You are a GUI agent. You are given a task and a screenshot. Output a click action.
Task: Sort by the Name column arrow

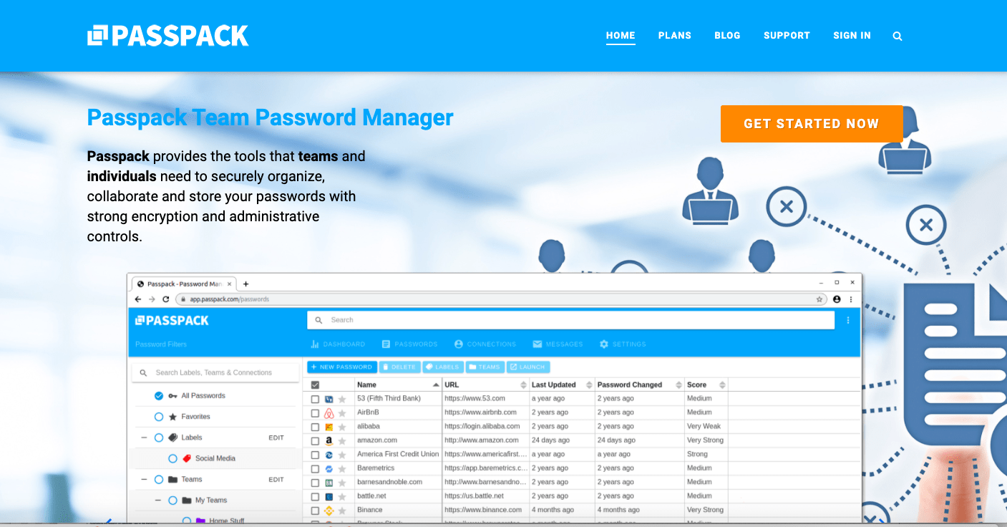(x=436, y=385)
